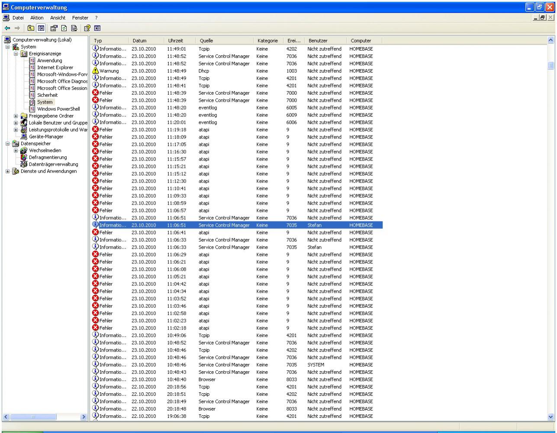
Task: Sort by the Datum column header
Action: (x=147, y=41)
